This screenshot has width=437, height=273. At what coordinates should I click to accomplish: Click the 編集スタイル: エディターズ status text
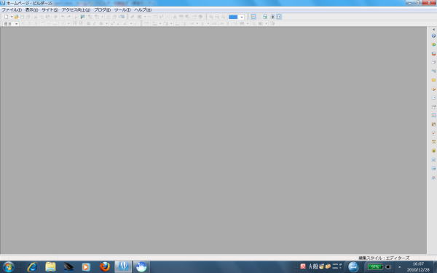[384, 258]
